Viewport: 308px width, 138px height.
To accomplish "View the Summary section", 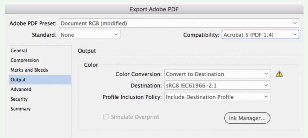I will tap(20, 109).
